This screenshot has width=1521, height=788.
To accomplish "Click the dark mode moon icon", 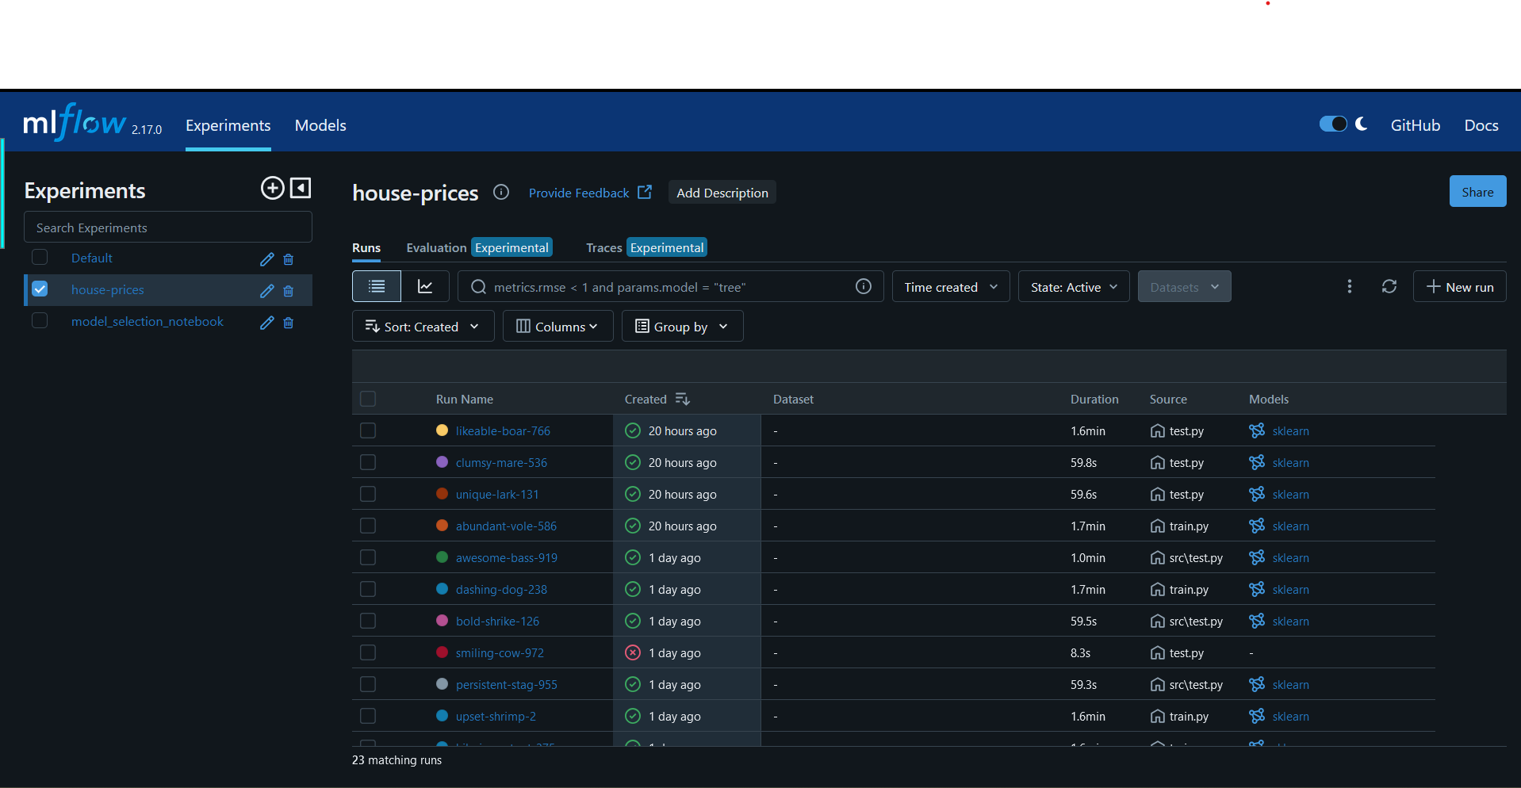I will [1362, 124].
